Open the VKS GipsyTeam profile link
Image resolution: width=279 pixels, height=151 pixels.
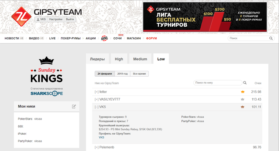tap(101, 137)
